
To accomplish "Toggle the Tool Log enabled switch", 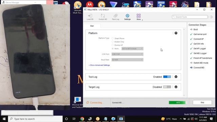I will pyautogui.click(x=167, y=77).
